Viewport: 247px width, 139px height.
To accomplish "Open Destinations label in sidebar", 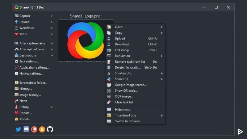I will [28, 55].
